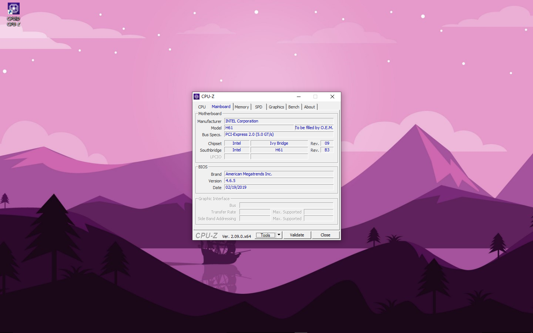Click the PCI-Express 2.0 bus specs value

279,134
